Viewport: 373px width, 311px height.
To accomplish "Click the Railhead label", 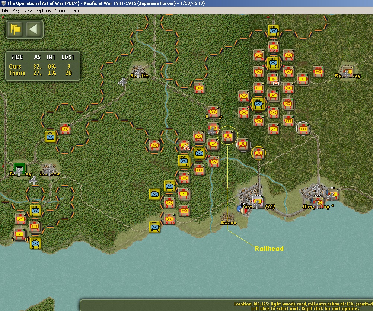I will (269, 249).
